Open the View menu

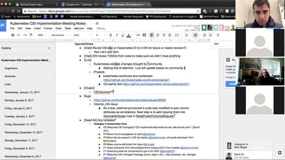point(28,28)
